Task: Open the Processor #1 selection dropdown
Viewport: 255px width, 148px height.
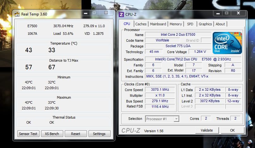Action: pyautogui.click(x=176, y=119)
